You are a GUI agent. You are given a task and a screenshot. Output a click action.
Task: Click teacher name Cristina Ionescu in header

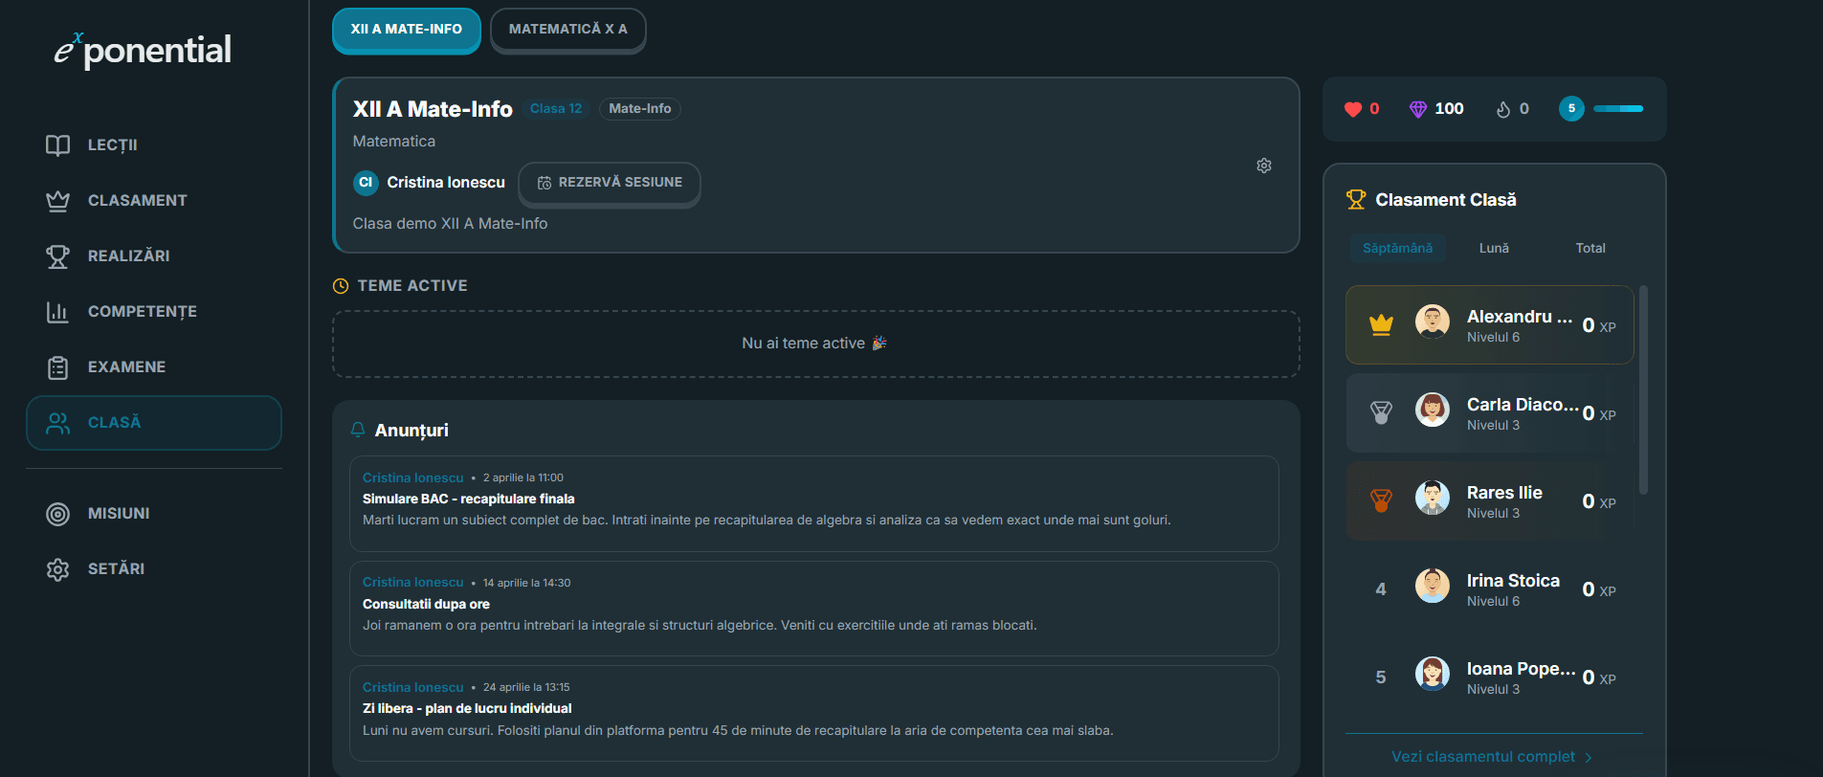click(446, 183)
